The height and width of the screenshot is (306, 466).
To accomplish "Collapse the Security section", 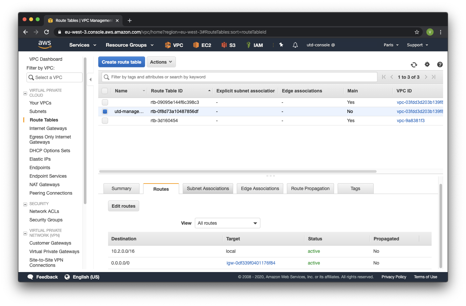I will (x=25, y=204).
